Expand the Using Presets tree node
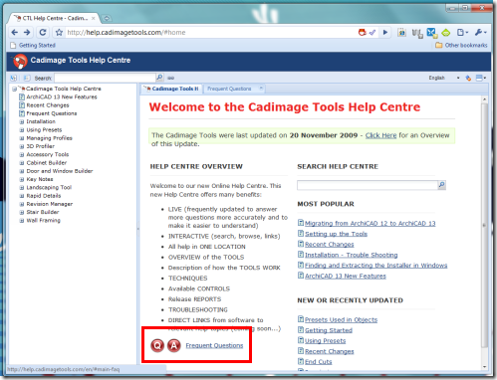497x380 pixels. click(22, 130)
